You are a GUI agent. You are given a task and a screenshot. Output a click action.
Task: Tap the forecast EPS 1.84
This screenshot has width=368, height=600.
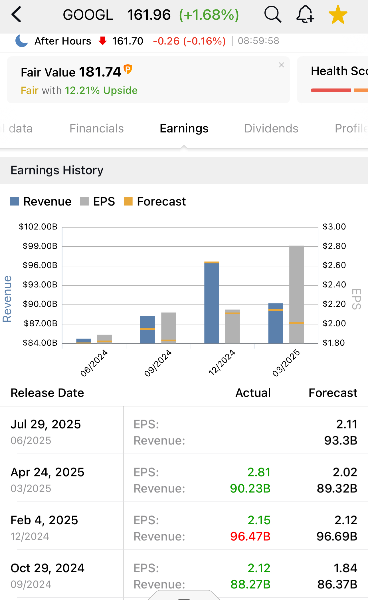[345, 568]
